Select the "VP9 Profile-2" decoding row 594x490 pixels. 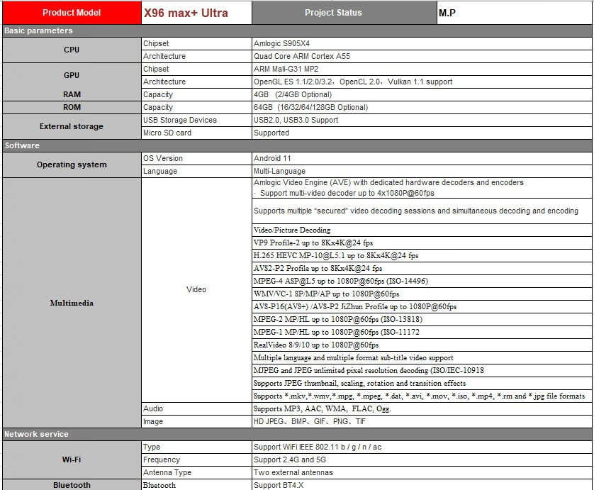coord(422,243)
